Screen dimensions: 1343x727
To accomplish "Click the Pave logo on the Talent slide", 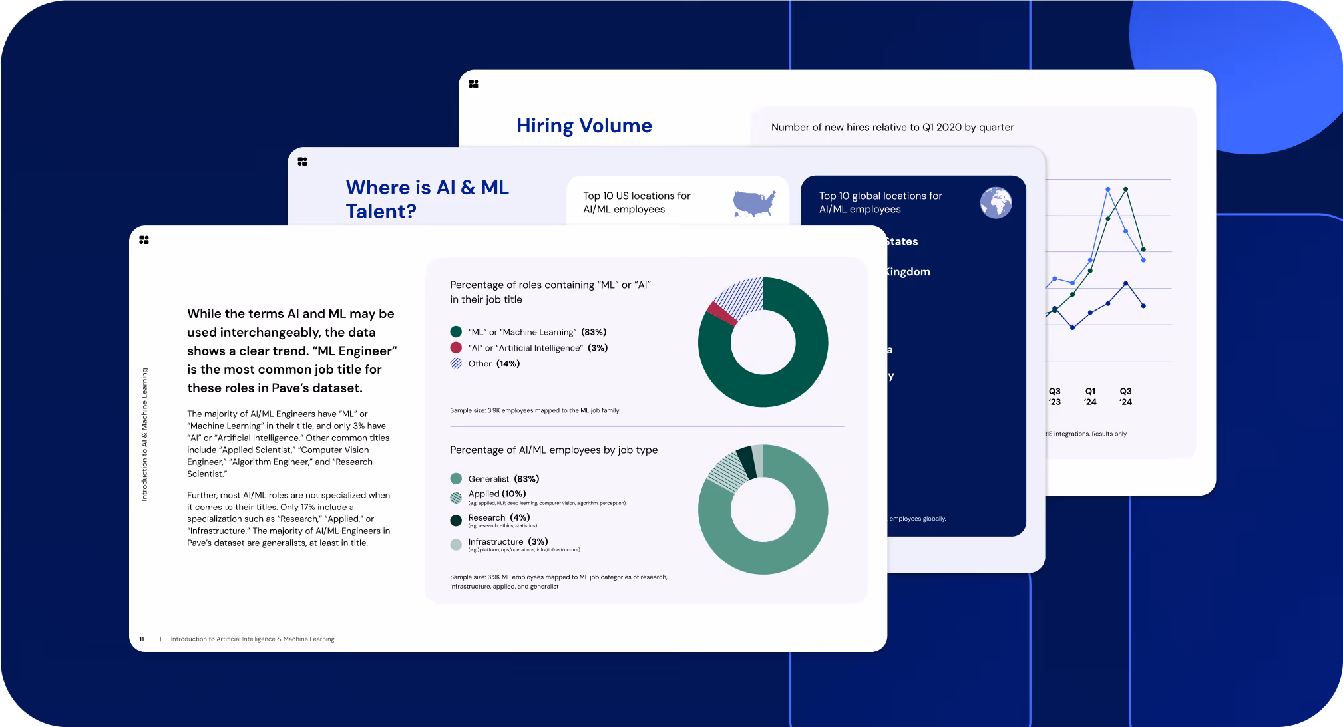I will pos(302,162).
